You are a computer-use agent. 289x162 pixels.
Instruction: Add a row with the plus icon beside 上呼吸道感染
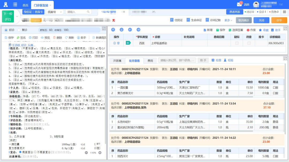[x=115, y=43]
